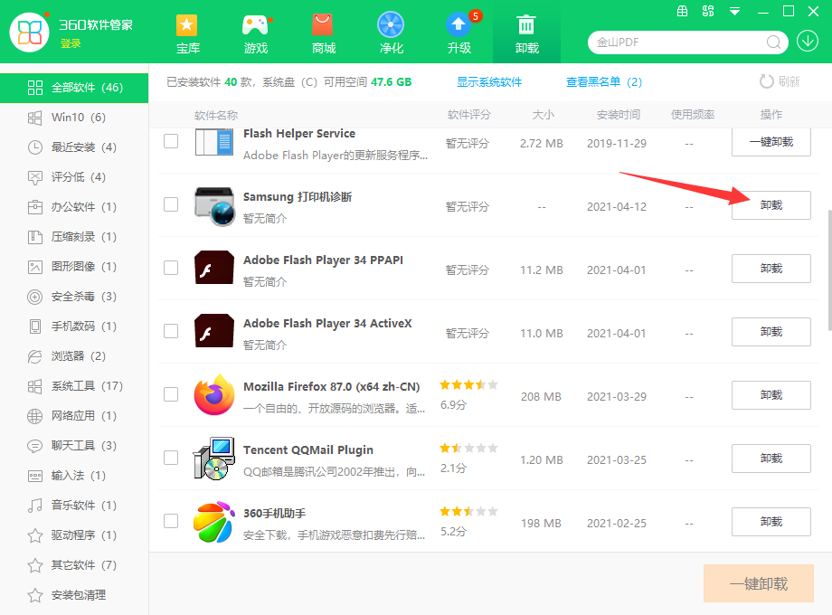Click the bottom orange 一键卸载 button
Viewport: 832px width, 615px height.
coord(758,583)
